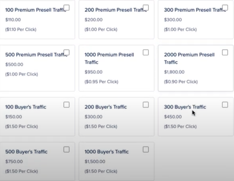Check the 200 Buyer's Traffic checkbox

[146, 105]
